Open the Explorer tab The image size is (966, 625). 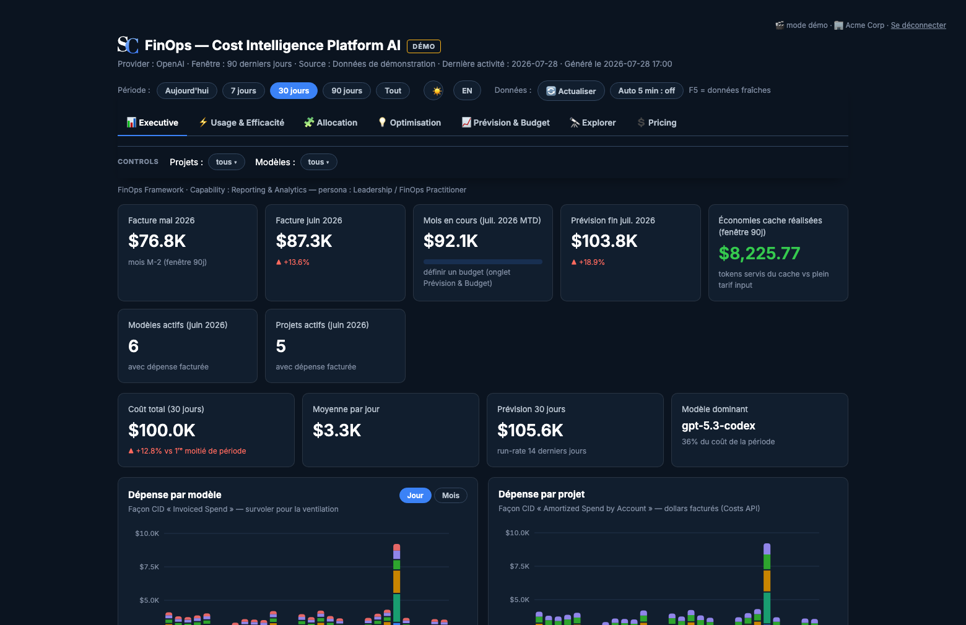[593, 123]
